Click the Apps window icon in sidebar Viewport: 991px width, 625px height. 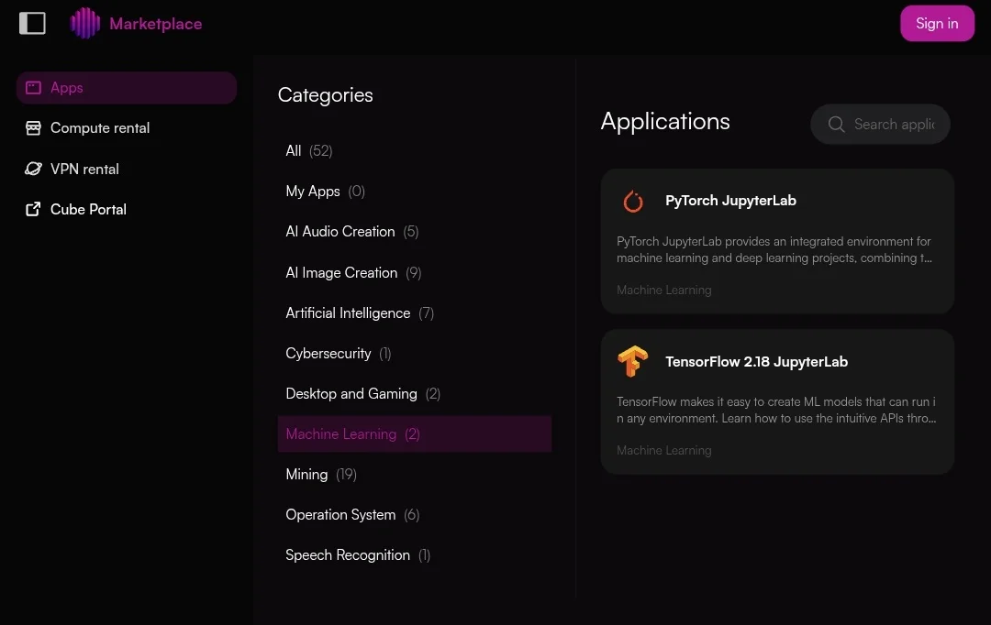pos(34,88)
